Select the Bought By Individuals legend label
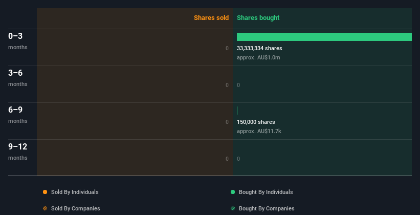 266,192
